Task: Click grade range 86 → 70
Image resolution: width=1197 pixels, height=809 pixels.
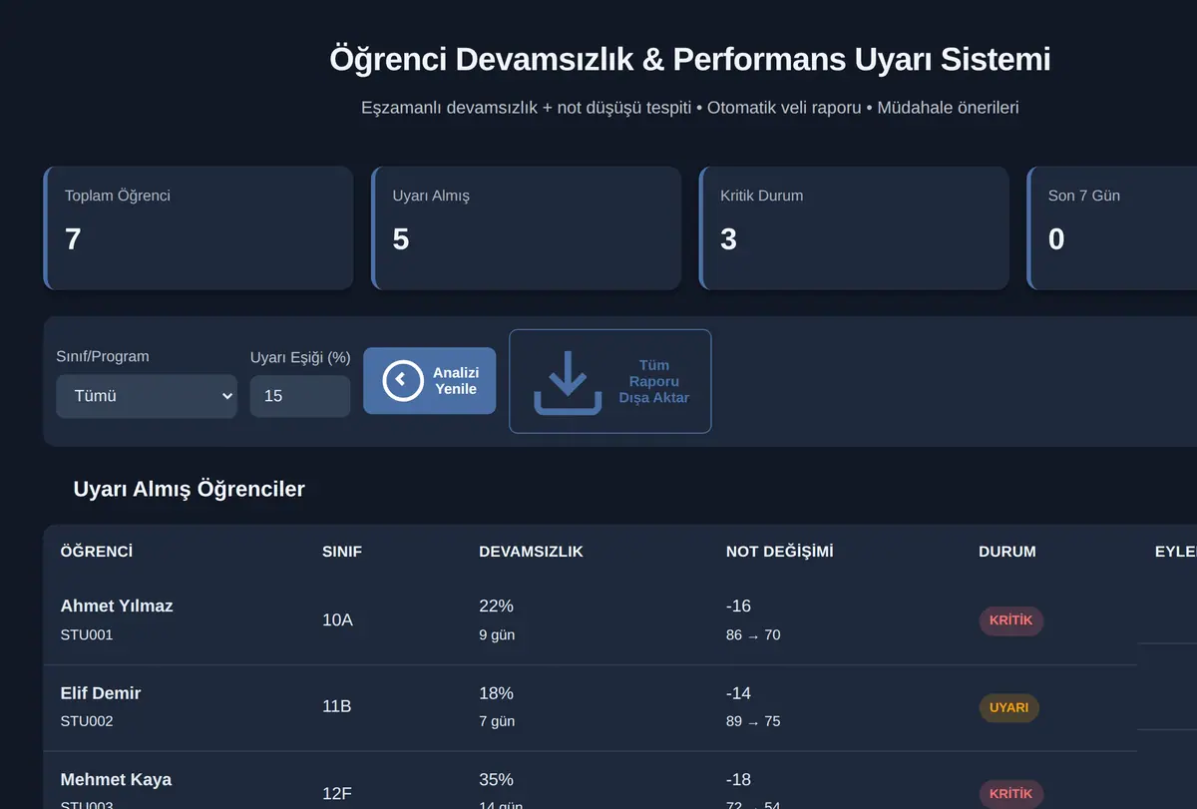Action: point(753,634)
